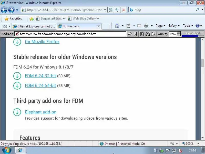The width and height of the screenshot is (205, 154).
Task: Click the scrollbar down arrow
Action: 203,138
